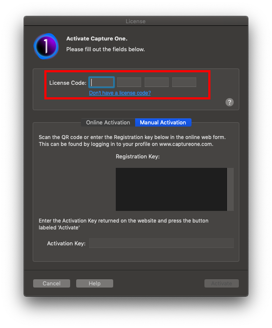Click inside the Registration Key box

coord(171,189)
